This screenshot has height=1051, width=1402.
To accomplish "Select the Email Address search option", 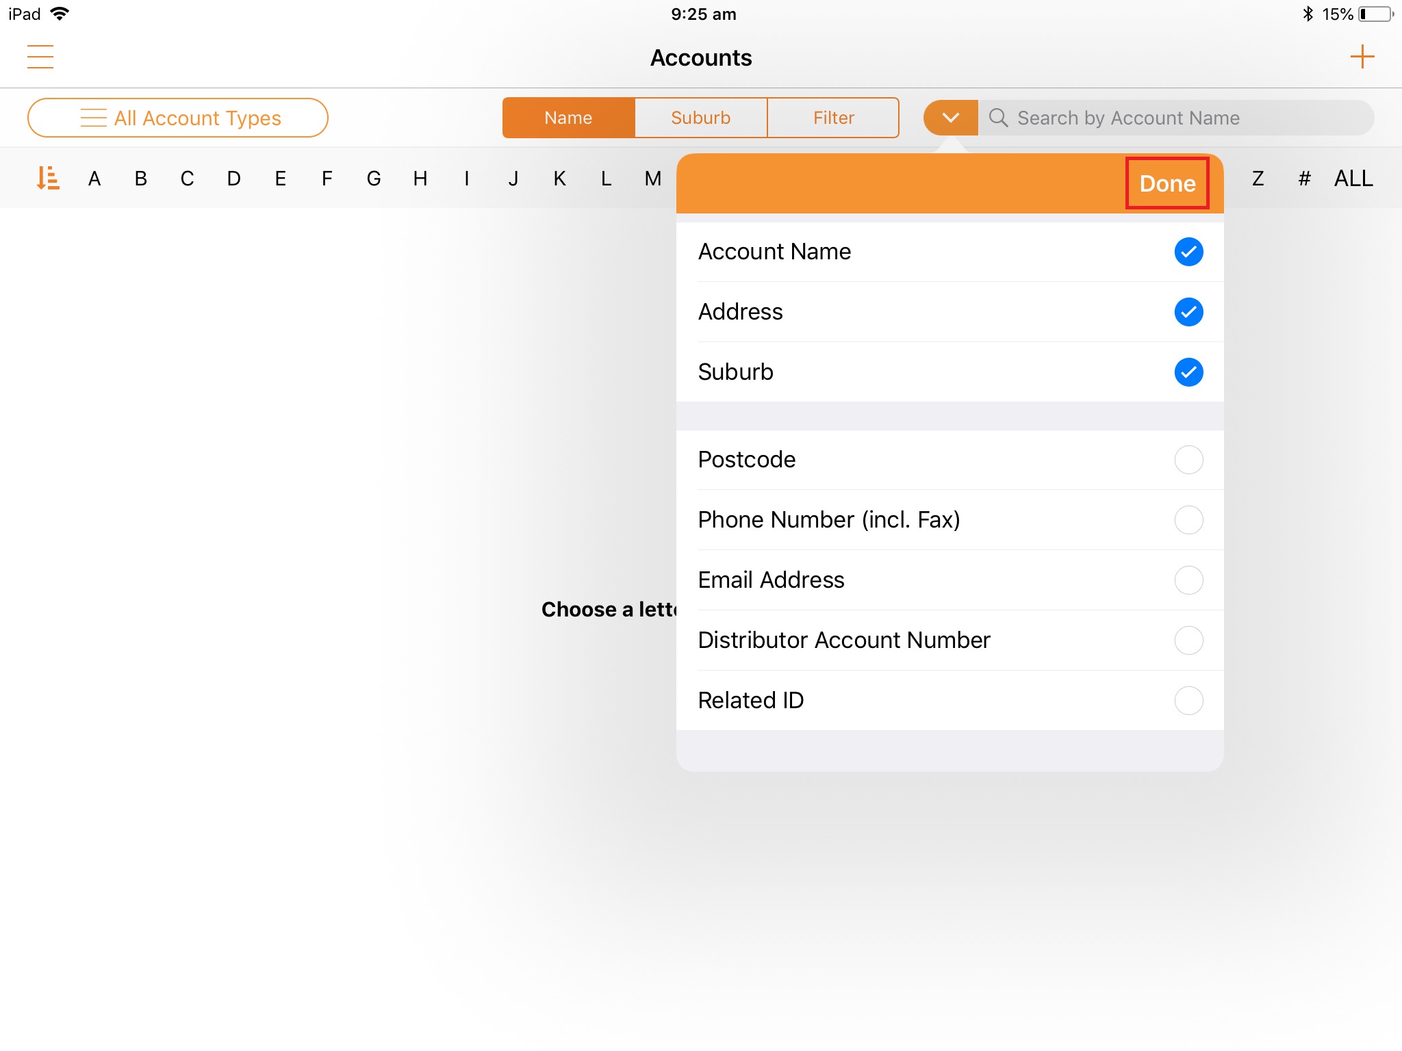I will [1188, 580].
